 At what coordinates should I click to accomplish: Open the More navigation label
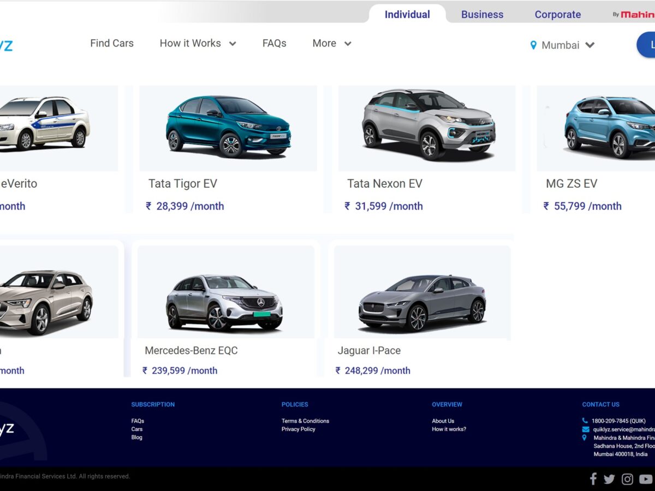pos(324,43)
